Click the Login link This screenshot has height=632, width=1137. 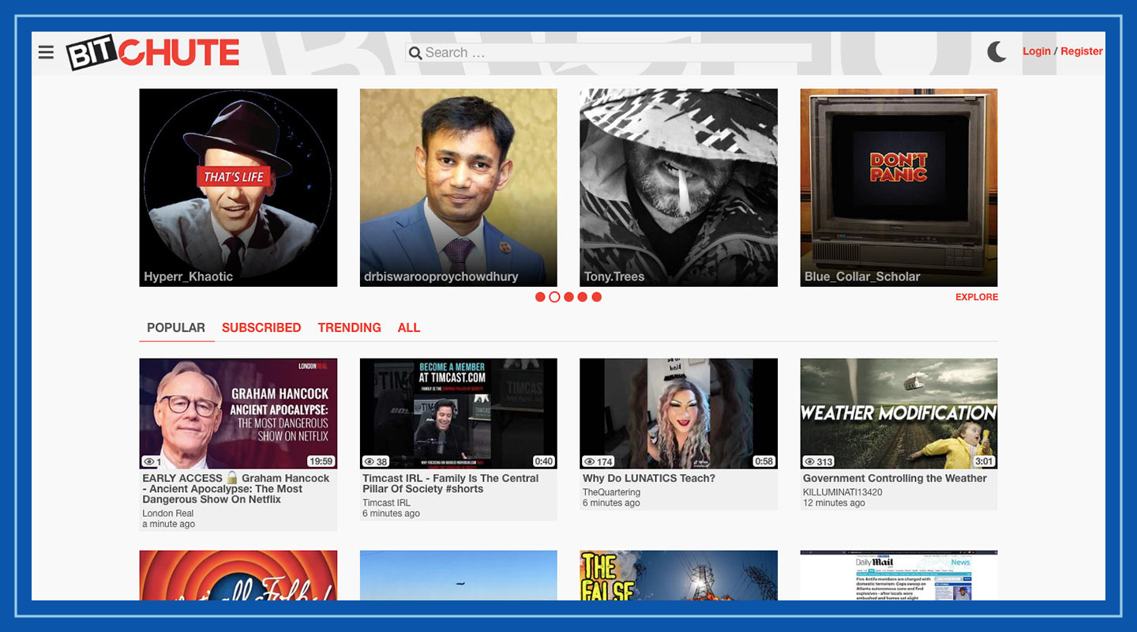click(x=1037, y=51)
